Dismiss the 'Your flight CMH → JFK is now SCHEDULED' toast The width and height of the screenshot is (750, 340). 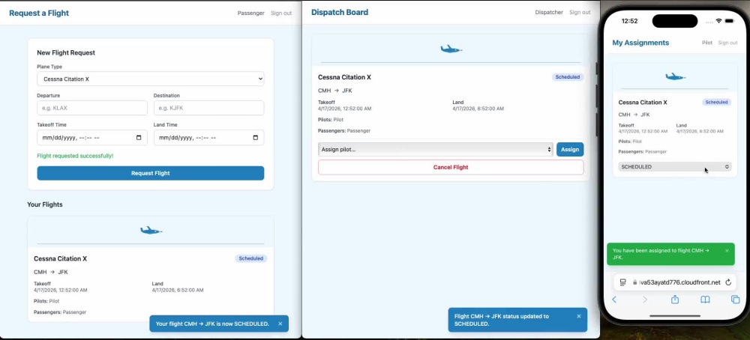coord(280,324)
